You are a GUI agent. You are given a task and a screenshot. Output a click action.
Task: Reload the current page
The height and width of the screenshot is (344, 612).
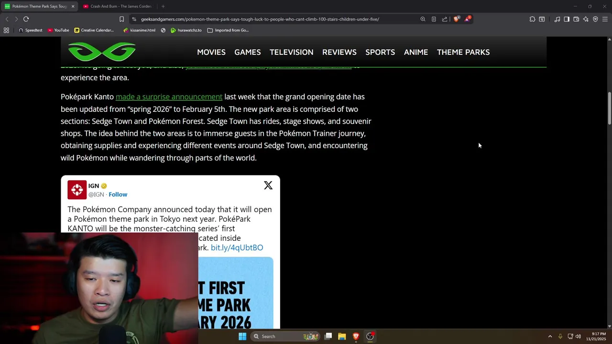tap(26, 19)
